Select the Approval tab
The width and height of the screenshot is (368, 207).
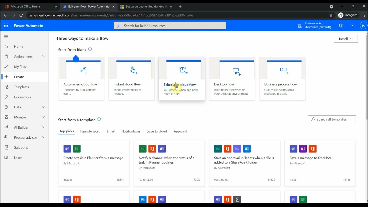point(180,131)
